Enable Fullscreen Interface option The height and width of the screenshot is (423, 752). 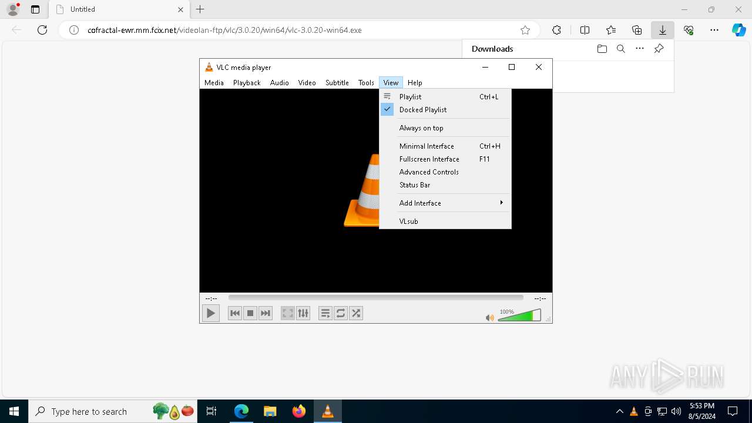point(445,159)
